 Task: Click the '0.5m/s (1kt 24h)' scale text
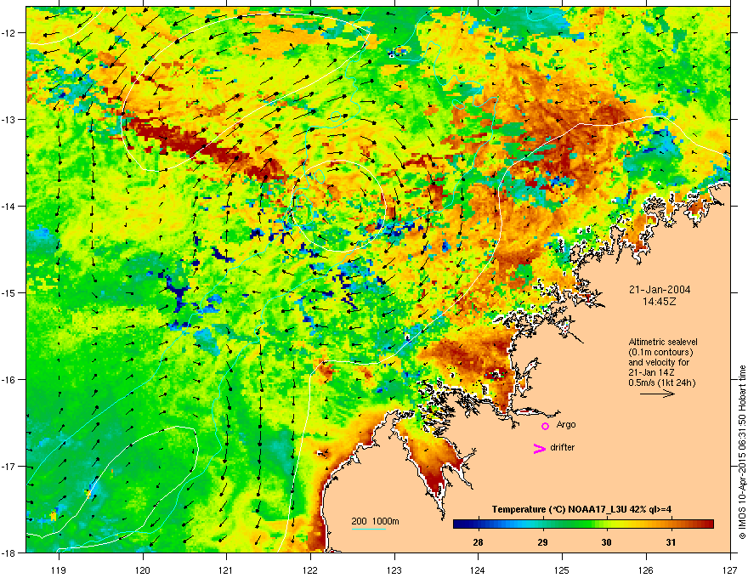[662, 382]
